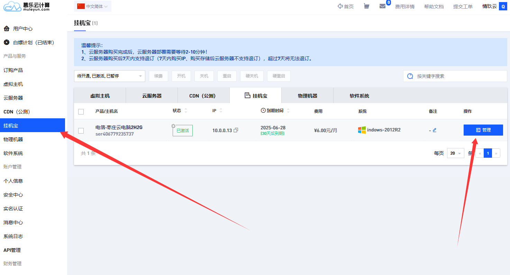The image size is (510, 275).
Task: Open the per-page count dropdown 20
Action: [455, 153]
